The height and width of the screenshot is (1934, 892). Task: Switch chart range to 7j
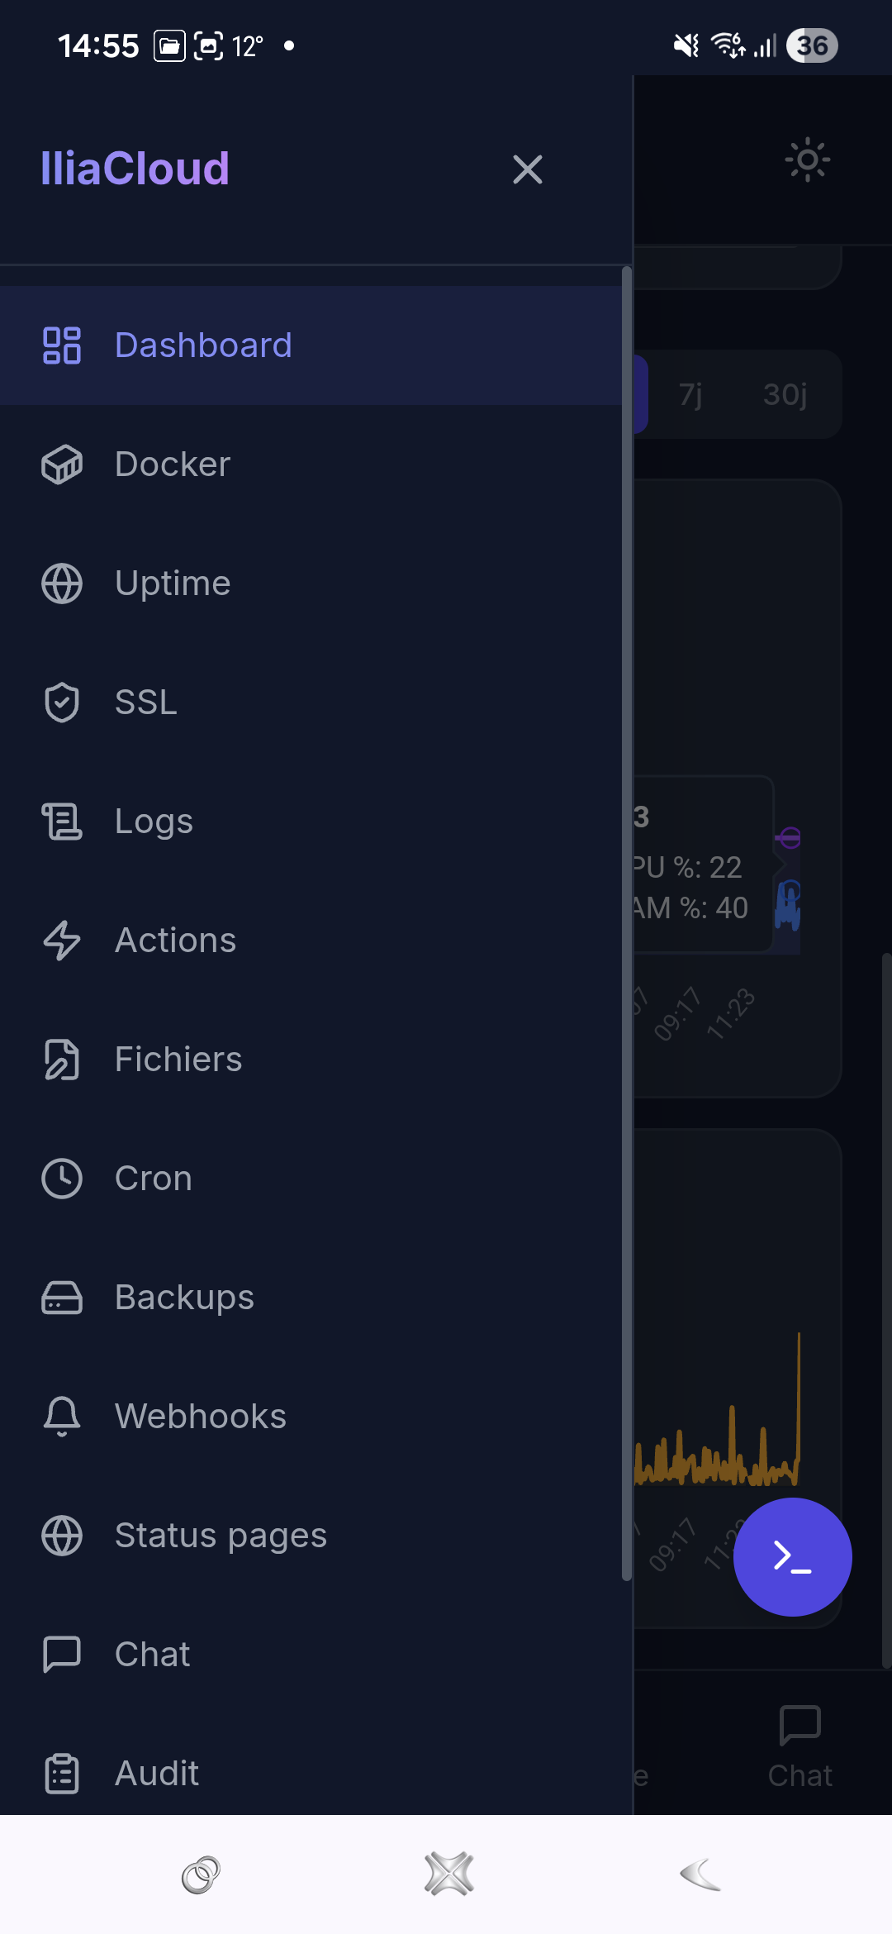click(x=690, y=394)
